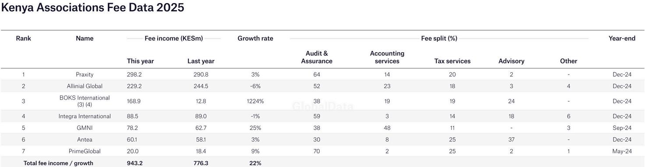Select BOKS International (3) (4) cell
Image resolution: width=645 pixels, height=167 pixels.
[85, 101]
